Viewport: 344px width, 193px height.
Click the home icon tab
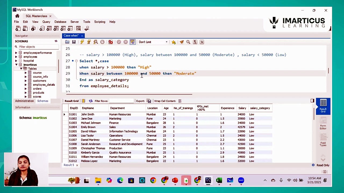[x=17, y=16]
